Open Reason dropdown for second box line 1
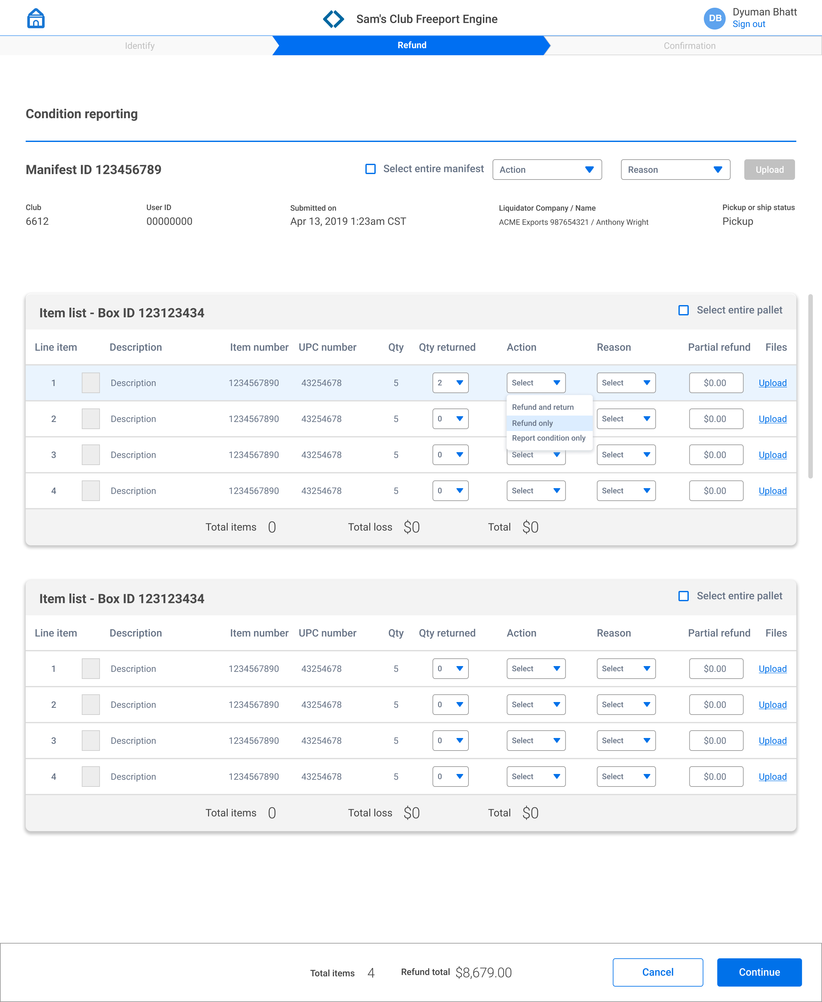The height and width of the screenshot is (1002, 822). (626, 669)
